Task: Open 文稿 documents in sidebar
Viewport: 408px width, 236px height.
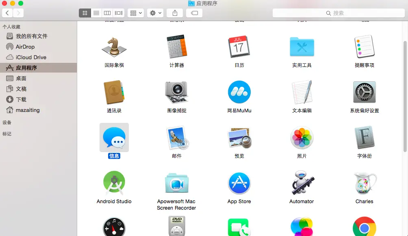Action: coord(39,89)
